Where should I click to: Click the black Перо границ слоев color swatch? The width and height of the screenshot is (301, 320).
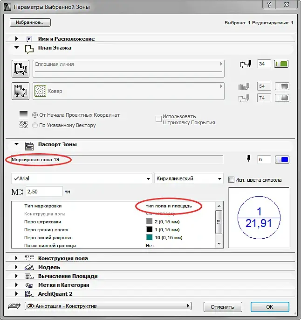[149, 229]
